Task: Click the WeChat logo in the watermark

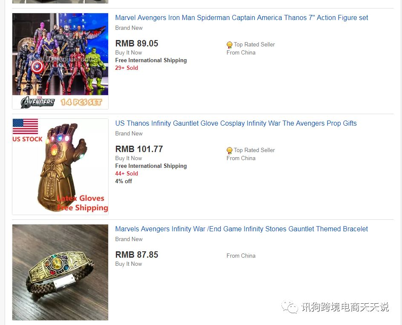Action: pos(290,307)
